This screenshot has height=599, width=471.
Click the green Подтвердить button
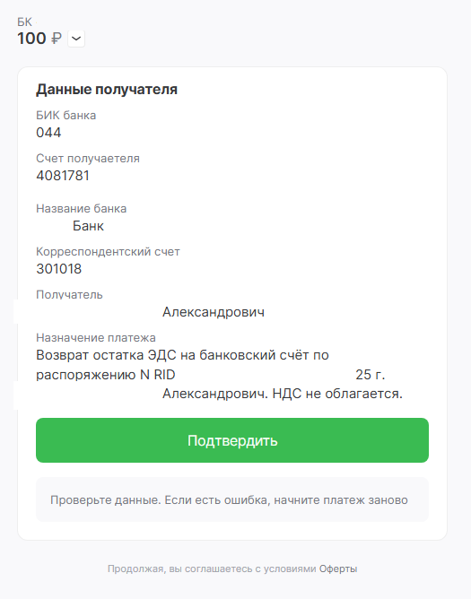coord(232,440)
